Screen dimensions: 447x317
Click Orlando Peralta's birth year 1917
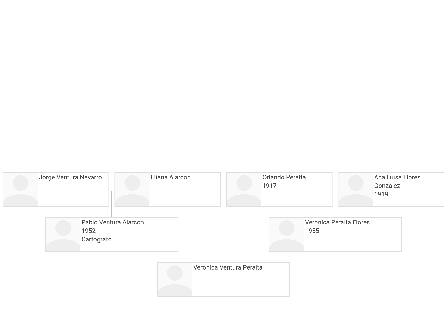point(269,186)
